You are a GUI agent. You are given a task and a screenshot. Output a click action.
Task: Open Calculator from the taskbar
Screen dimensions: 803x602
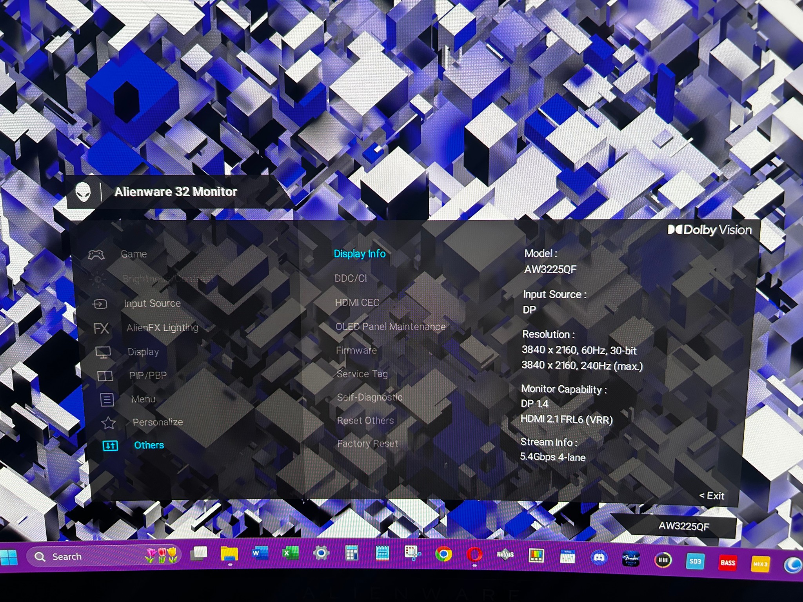351,553
